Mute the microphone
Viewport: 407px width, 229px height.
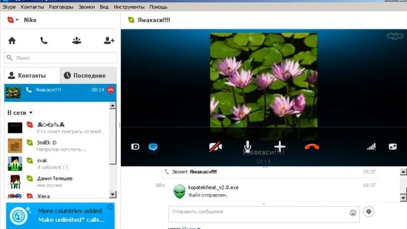click(x=247, y=146)
